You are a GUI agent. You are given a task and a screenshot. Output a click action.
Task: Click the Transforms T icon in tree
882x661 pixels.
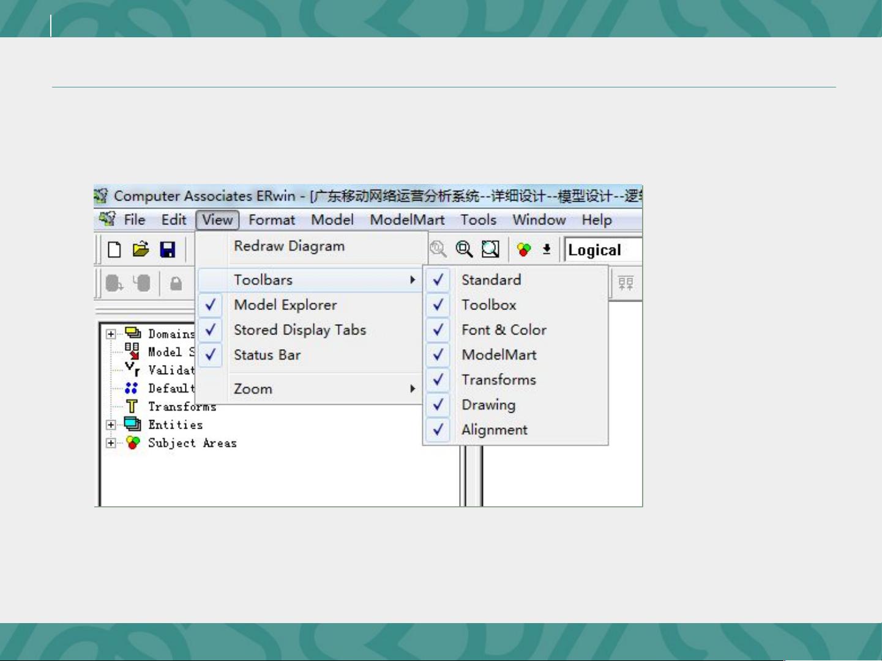(132, 406)
